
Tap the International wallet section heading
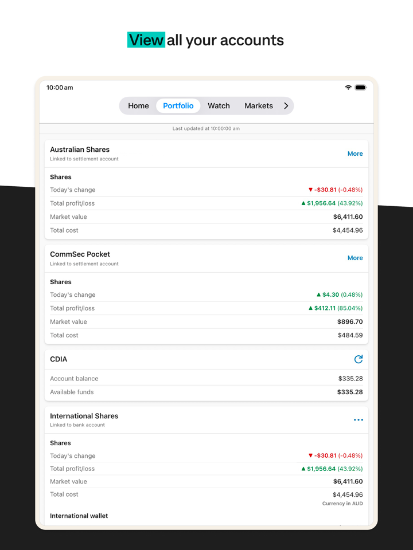point(79,516)
